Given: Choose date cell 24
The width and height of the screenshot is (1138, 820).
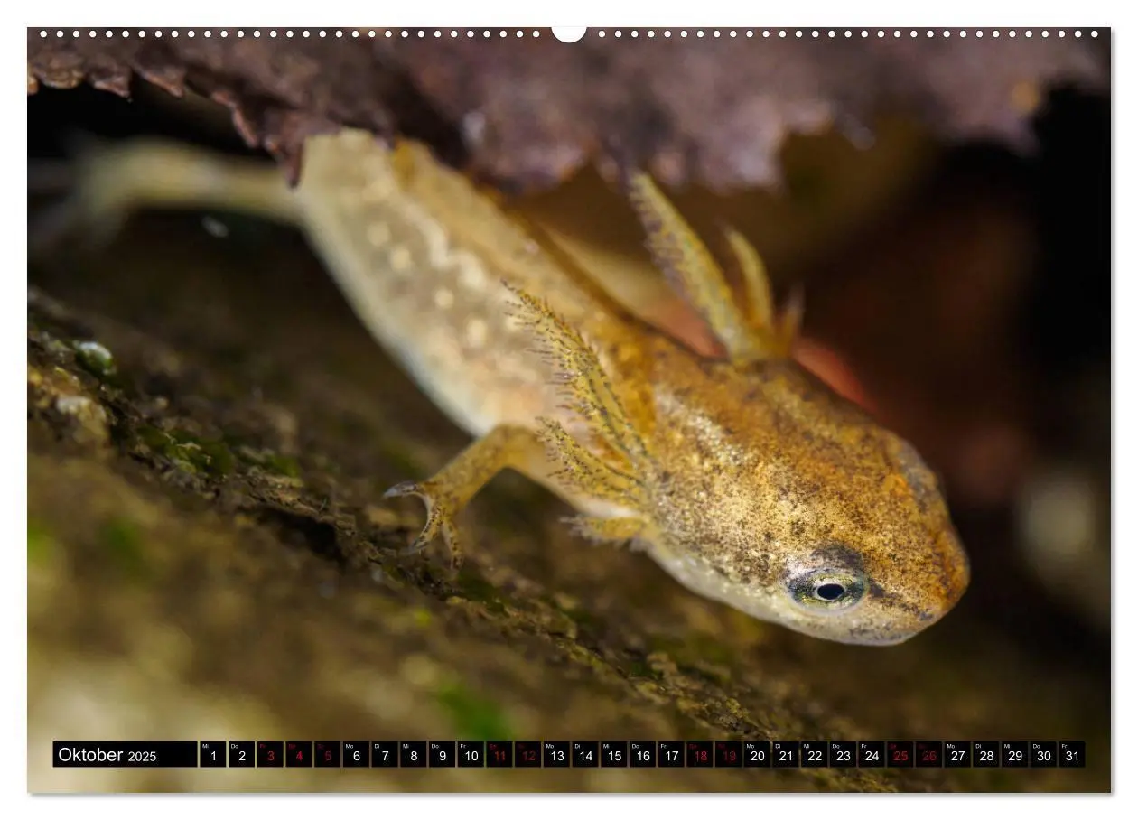Looking at the screenshot, I should pyautogui.click(x=871, y=755).
